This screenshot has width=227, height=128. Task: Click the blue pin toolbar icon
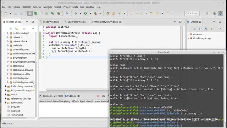(x=67, y=14)
